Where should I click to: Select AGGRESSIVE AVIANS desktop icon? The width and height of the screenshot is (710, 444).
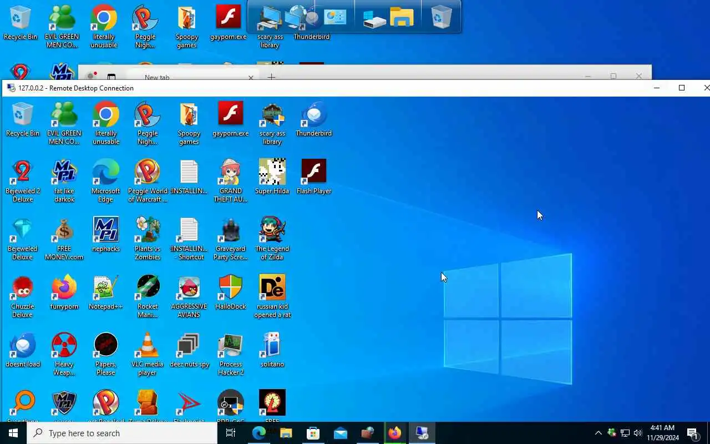click(x=189, y=296)
